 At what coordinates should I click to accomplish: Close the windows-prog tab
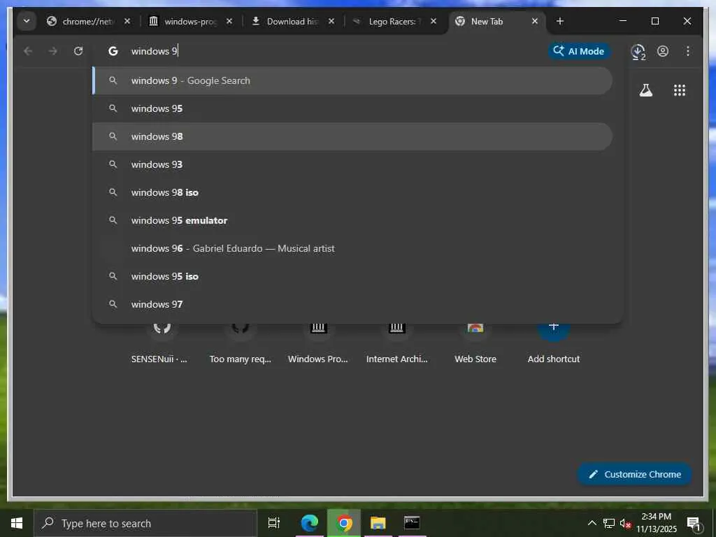pyautogui.click(x=229, y=21)
